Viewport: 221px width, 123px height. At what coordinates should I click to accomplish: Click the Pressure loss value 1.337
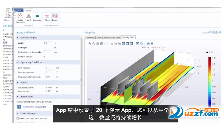click(49, 91)
